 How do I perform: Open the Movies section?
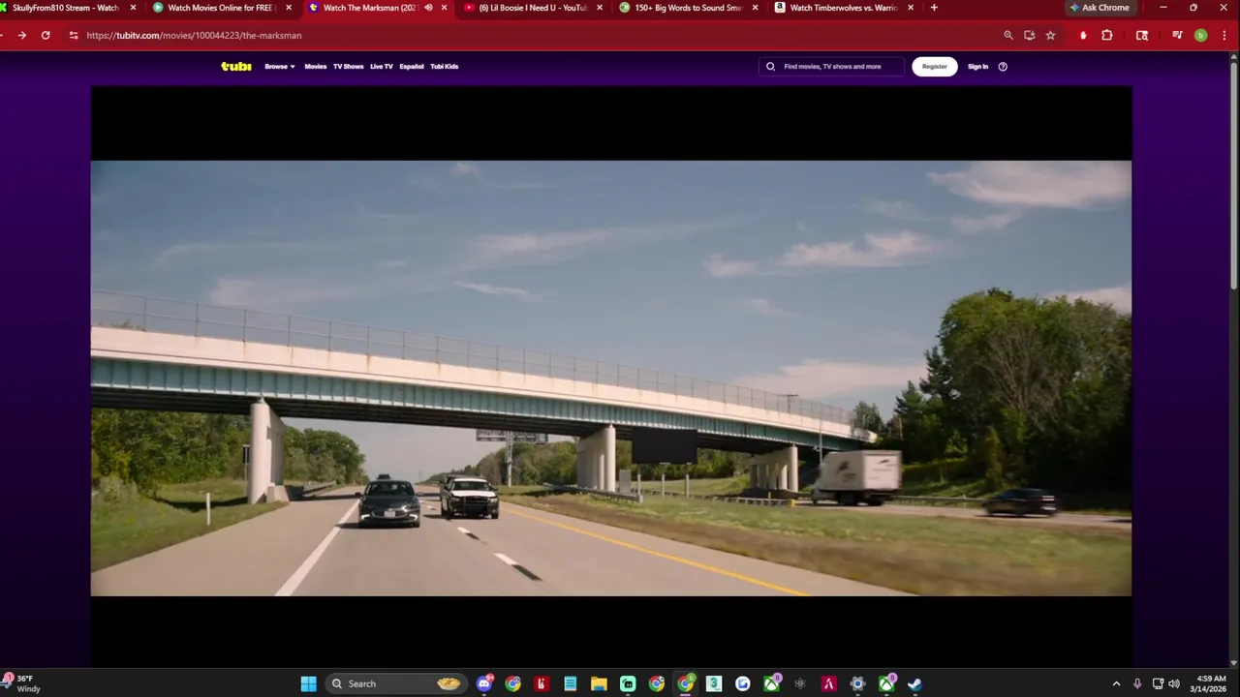coord(316,67)
